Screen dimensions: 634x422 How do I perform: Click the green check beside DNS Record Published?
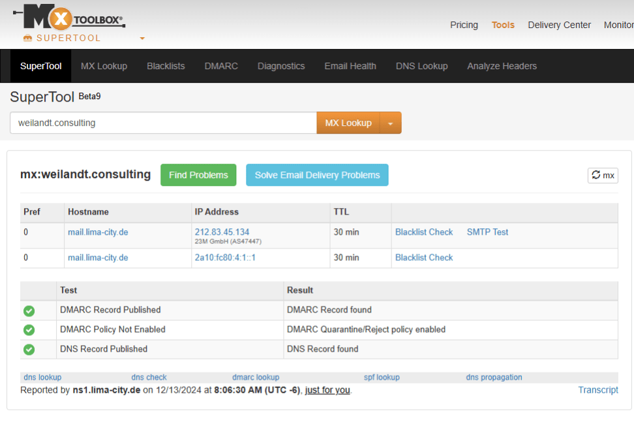29,349
